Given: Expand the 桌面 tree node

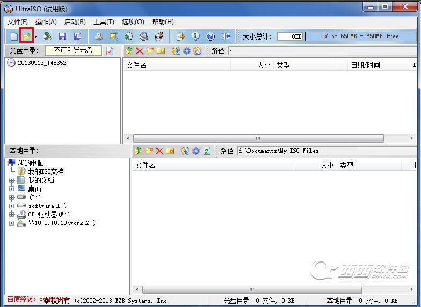Looking at the screenshot, I should point(11,189).
